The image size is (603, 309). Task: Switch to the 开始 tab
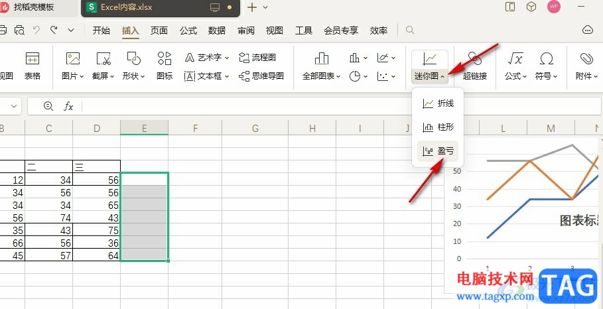pos(101,31)
